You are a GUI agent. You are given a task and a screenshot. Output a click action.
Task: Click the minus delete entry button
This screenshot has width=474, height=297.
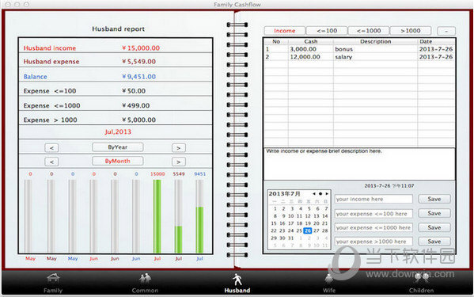pyautogui.click(x=446, y=31)
